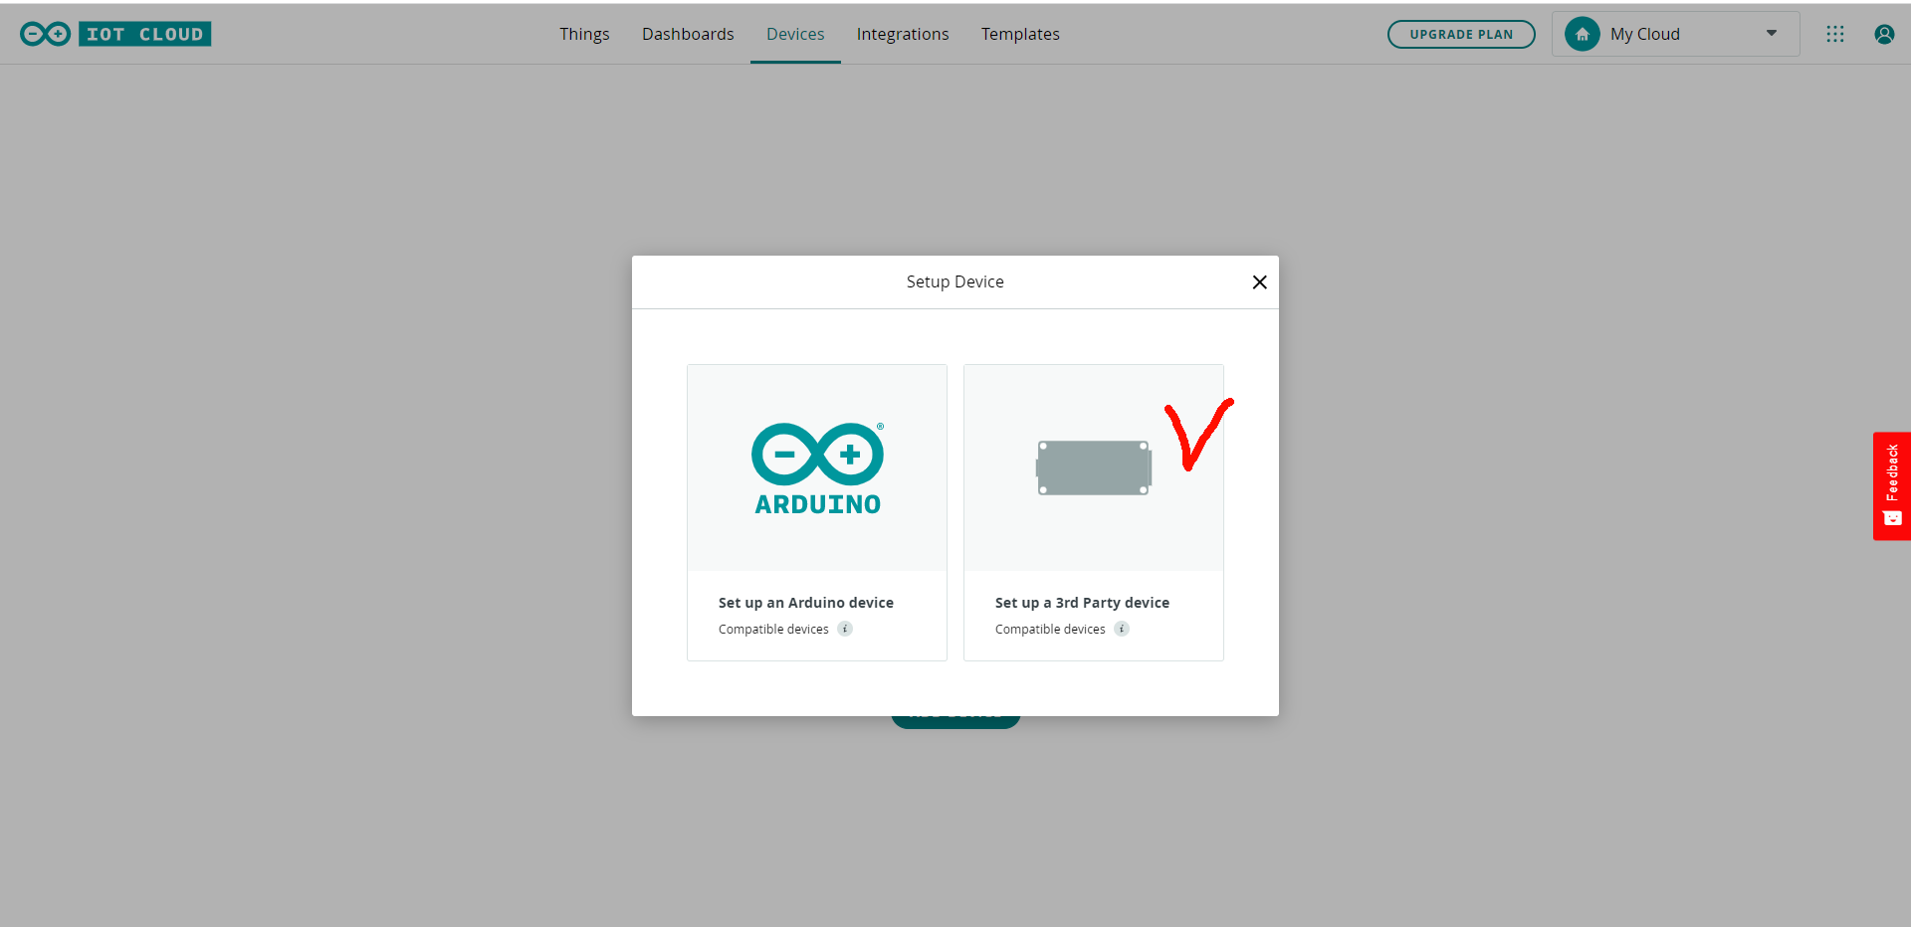This screenshot has width=1911, height=927.
Task: Go to the Integrations tab
Action: (x=903, y=34)
